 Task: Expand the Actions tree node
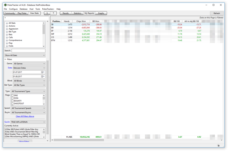(7, 26)
